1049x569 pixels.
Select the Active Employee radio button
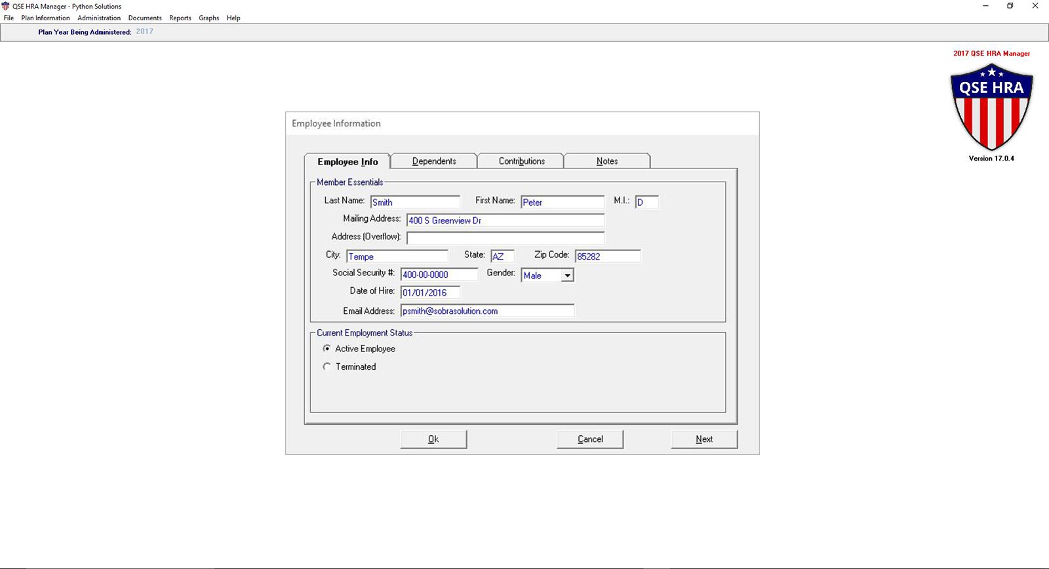(x=327, y=349)
